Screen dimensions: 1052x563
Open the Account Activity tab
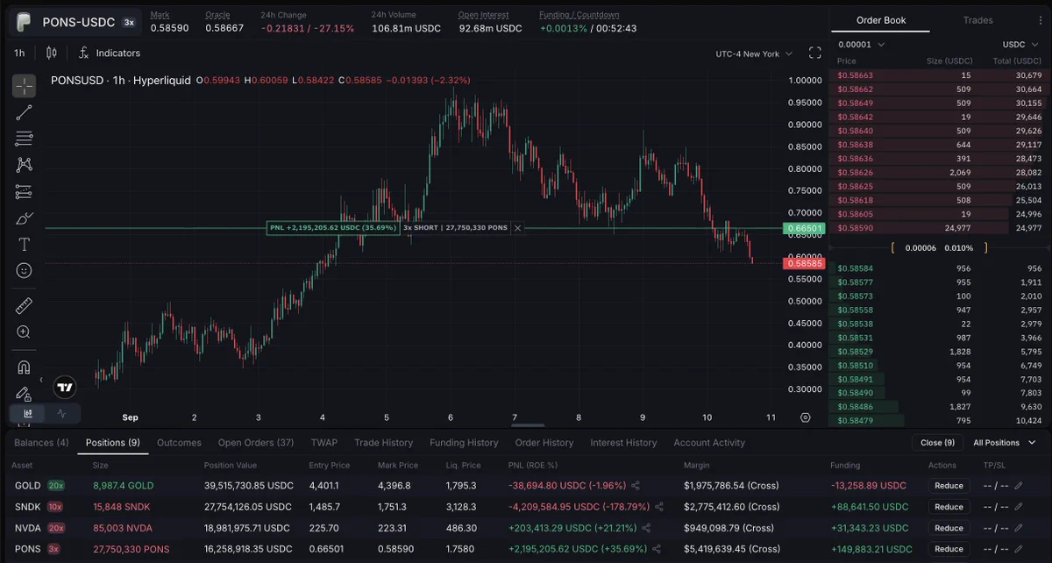(709, 443)
